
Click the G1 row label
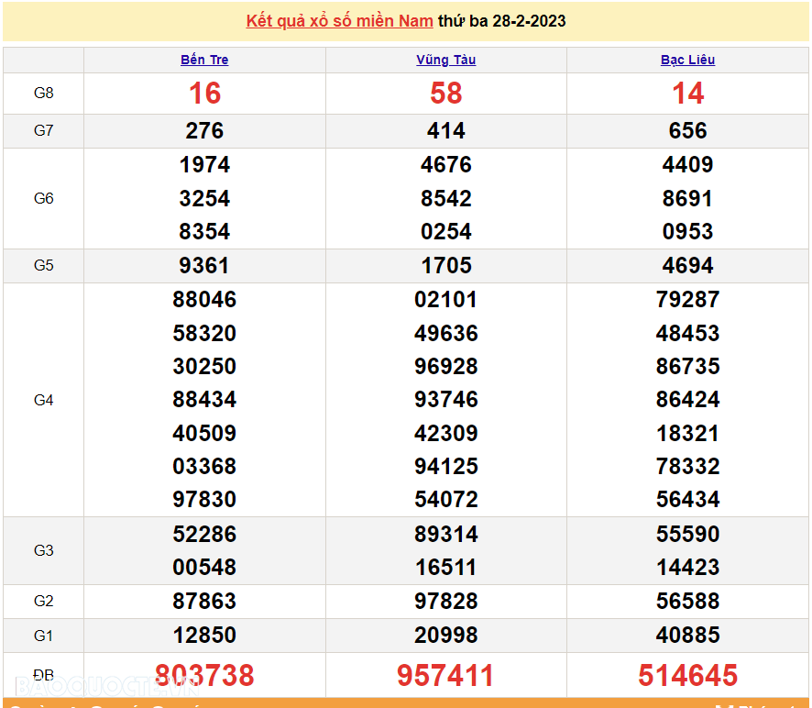(x=43, y=635)
